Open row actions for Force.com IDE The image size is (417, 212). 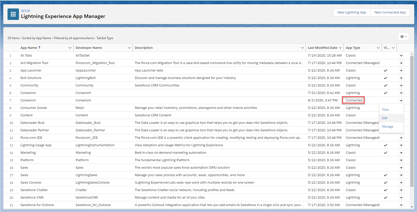401,138
